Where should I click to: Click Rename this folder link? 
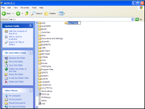click(17, 58)
